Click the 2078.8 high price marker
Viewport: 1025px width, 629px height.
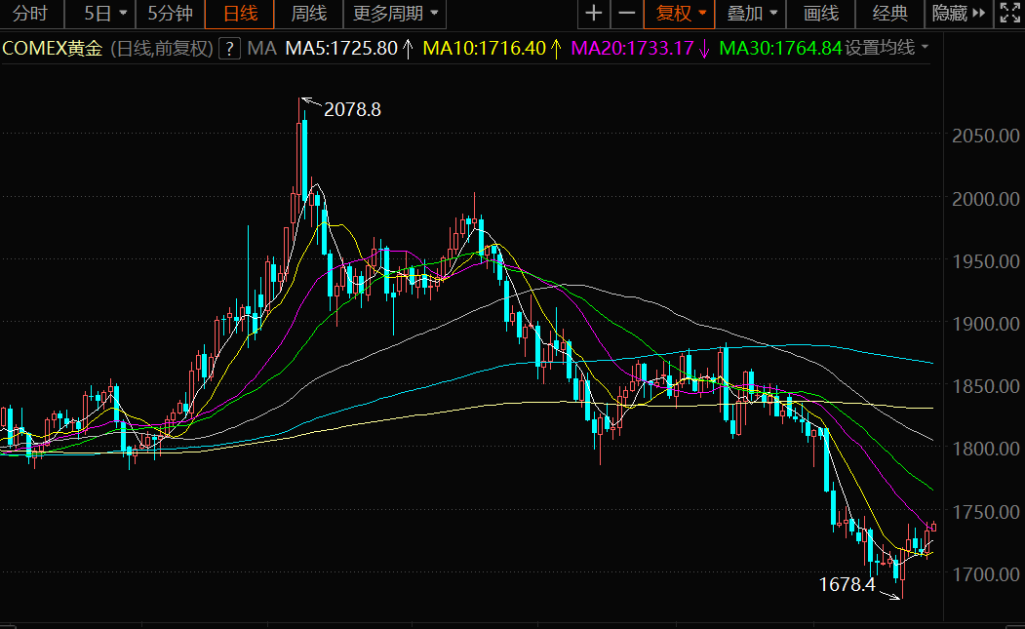(352, 110)
